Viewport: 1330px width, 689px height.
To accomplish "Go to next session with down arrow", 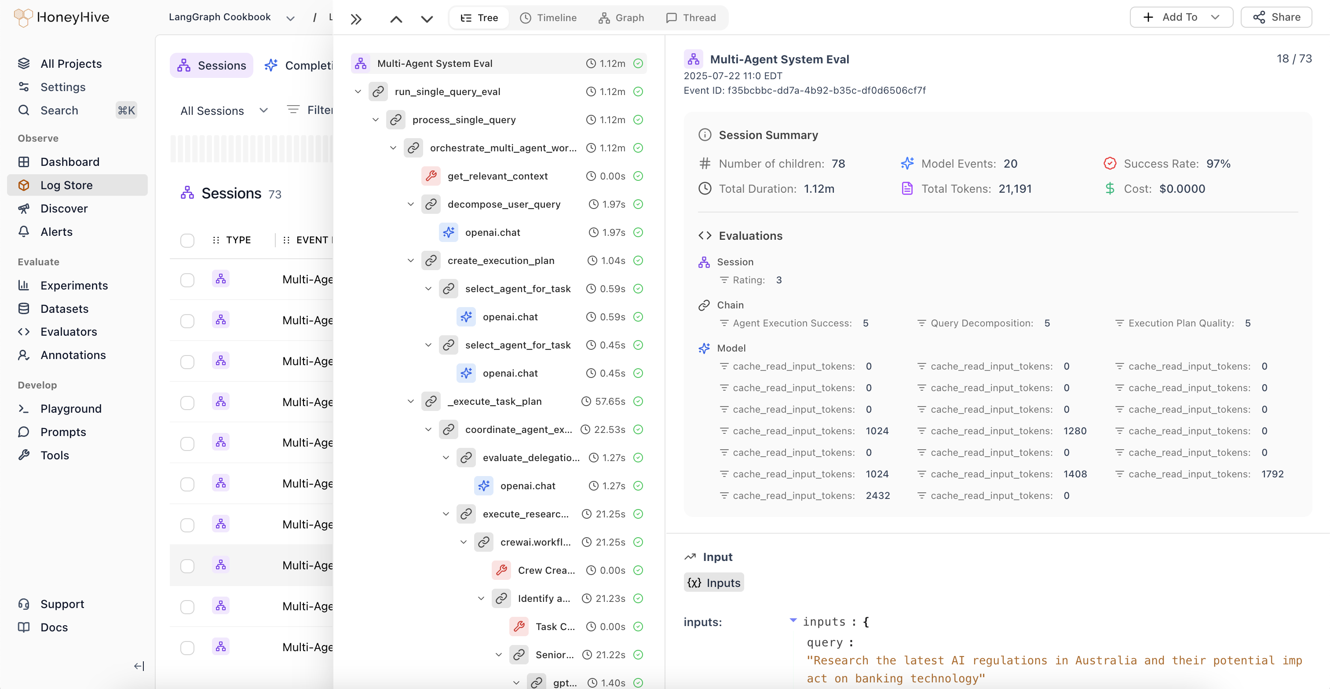I will [427, 19].
